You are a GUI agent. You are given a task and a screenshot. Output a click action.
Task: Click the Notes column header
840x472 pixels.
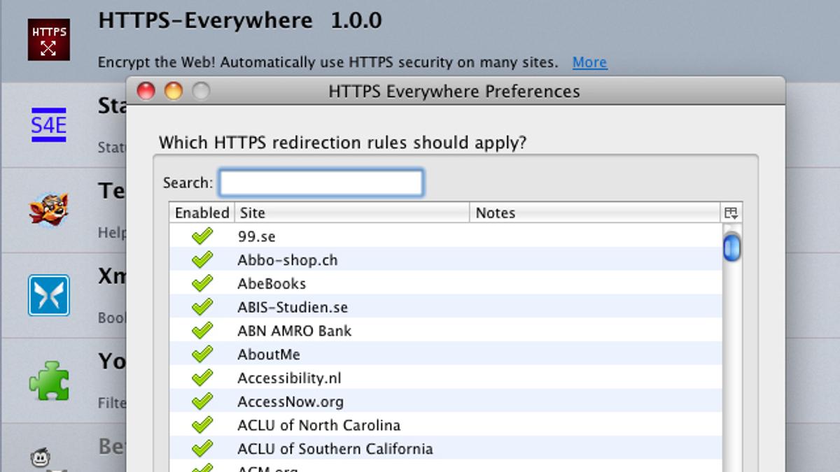[595, 213]
